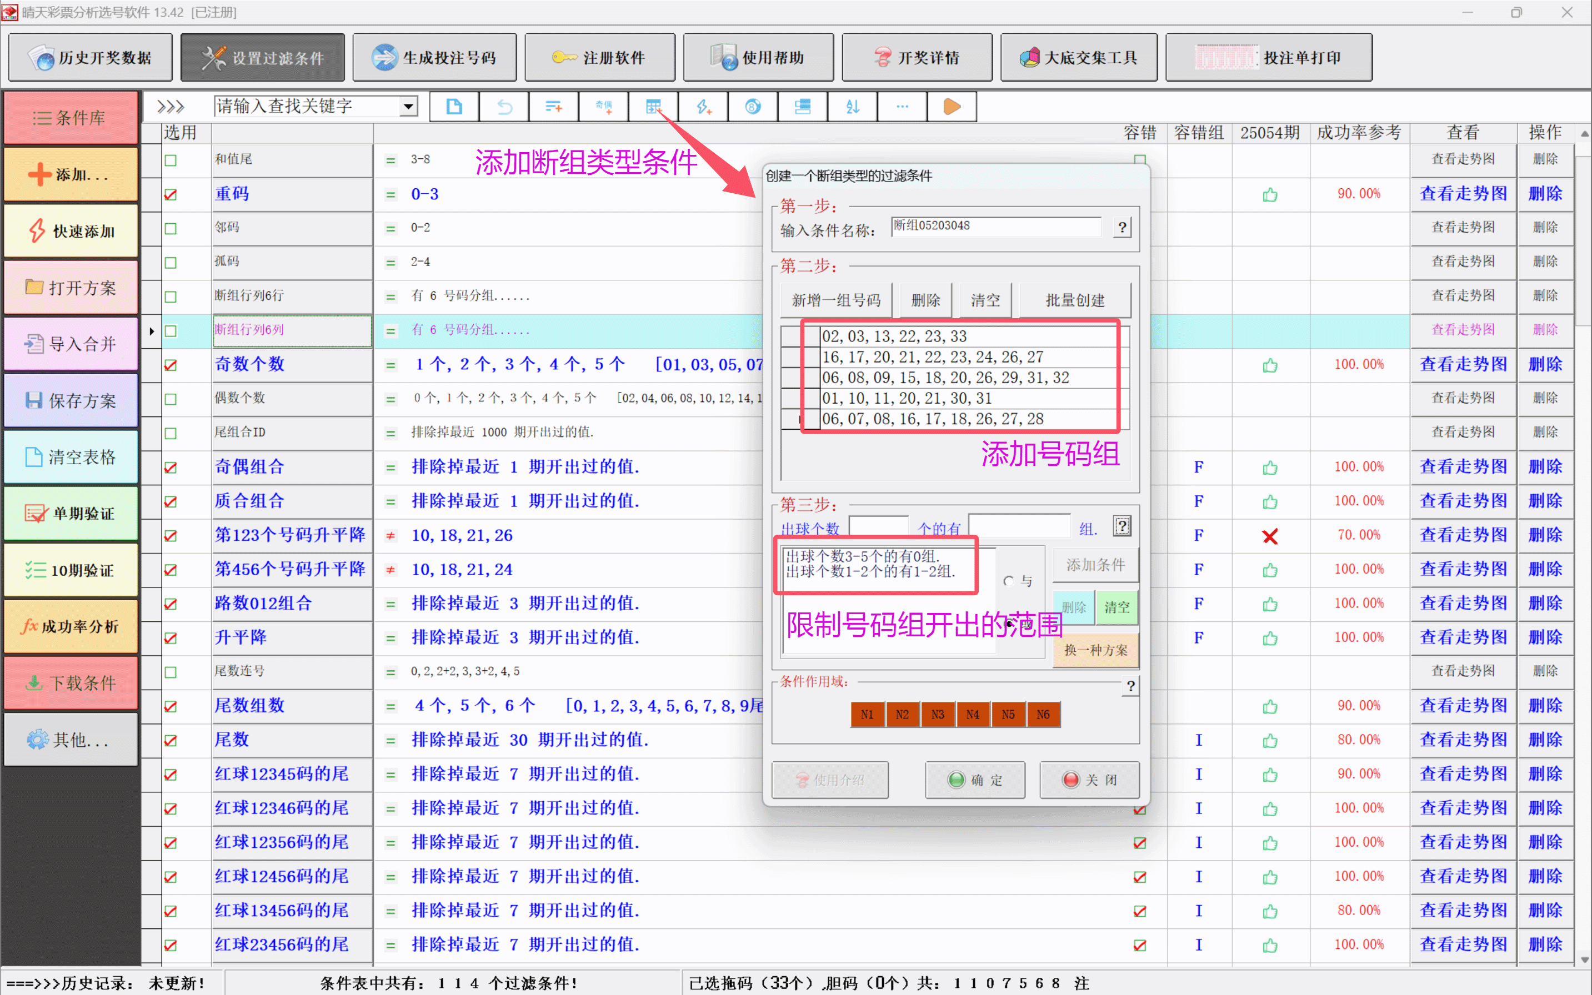
Task: Expand the >>> chevron panel toggle
Action: pos(171,107)
